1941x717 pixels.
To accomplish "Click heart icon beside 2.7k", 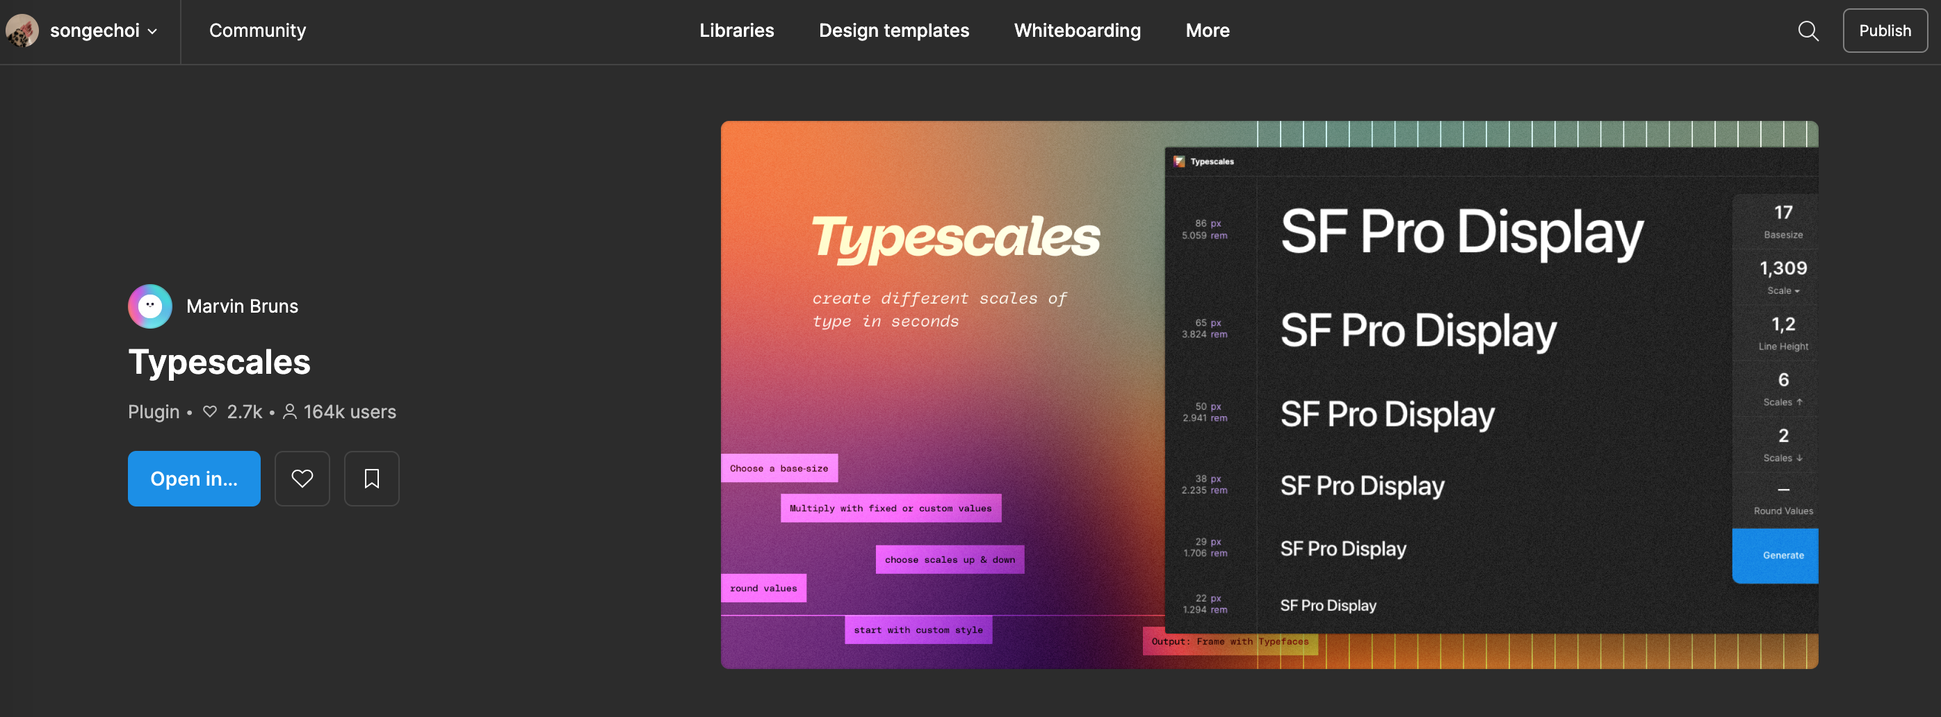I will point(210,412).
